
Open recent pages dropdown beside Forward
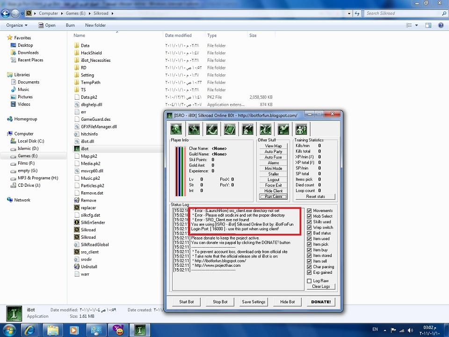pos(22,13)
